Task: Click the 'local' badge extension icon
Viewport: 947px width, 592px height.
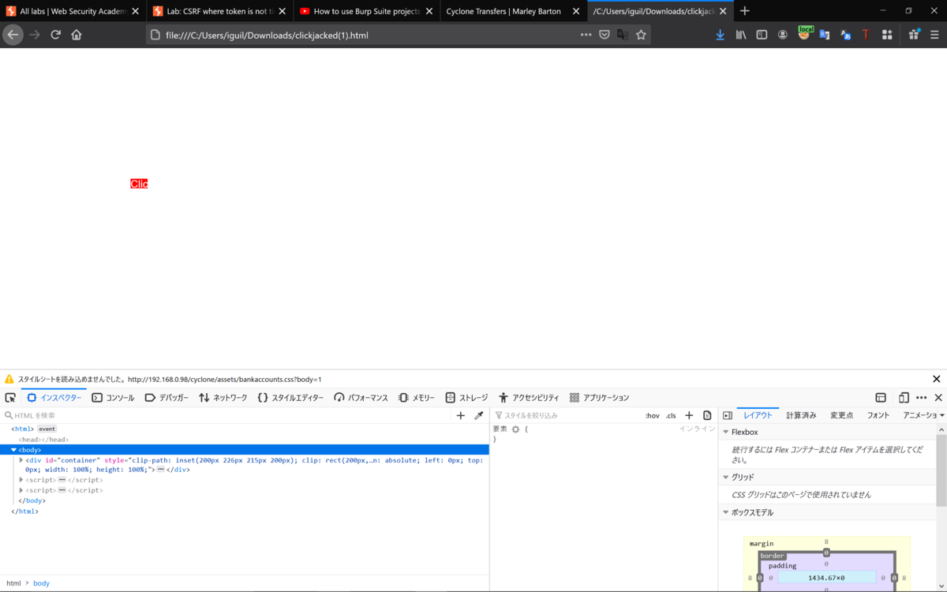Action: pyautogui.click(x=804, y=33)
